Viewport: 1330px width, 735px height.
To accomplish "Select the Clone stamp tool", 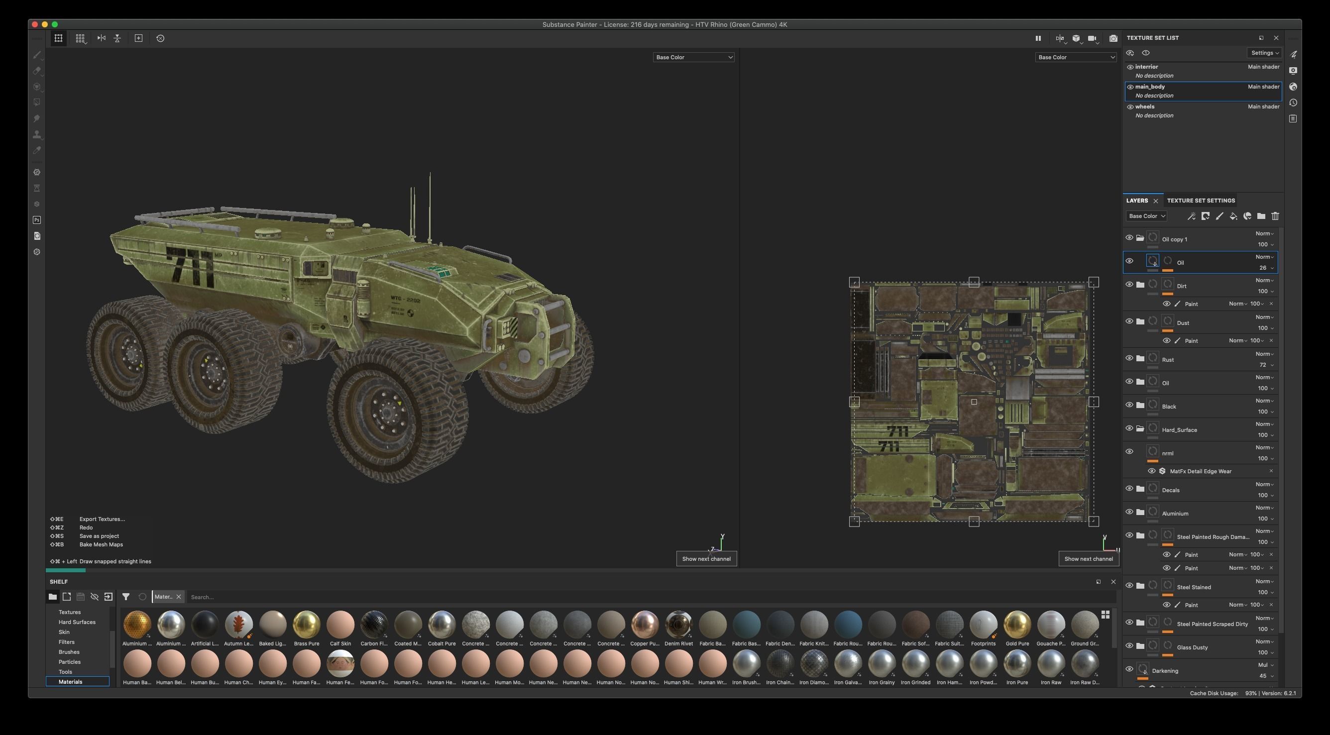I will (x=37, y=135).
